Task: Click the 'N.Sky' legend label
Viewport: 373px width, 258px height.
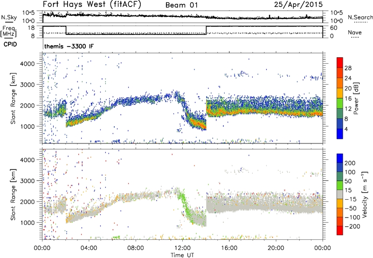Action: (x=9, y=17)
